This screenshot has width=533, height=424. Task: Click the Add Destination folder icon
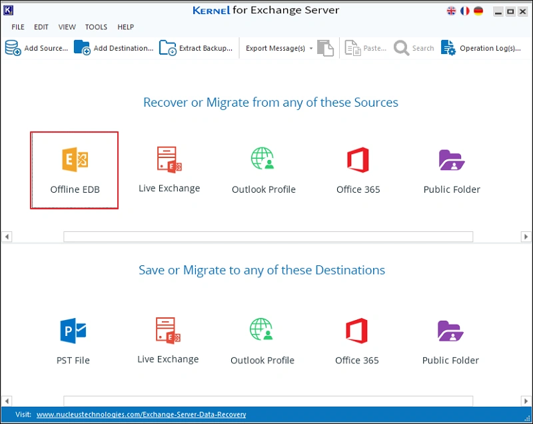82,47
